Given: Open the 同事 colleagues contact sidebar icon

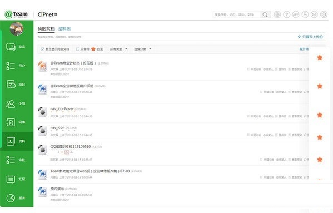Looking at the screenshot, I should (11, 122).
